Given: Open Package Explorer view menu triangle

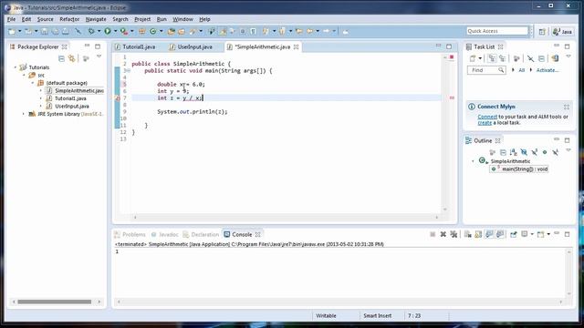Looking at the screenshot, I should [99, 56].
